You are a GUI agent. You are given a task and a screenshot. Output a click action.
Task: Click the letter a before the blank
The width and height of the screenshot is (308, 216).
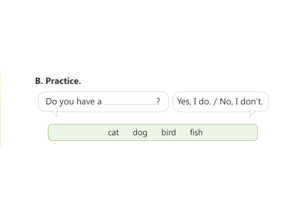click(99, 102)
